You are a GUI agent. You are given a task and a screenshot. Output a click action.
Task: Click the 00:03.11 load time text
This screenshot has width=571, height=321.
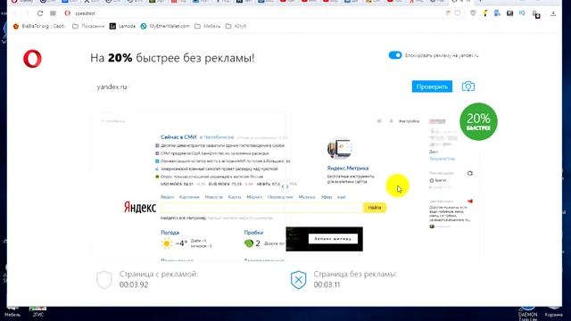pos(327,284)
